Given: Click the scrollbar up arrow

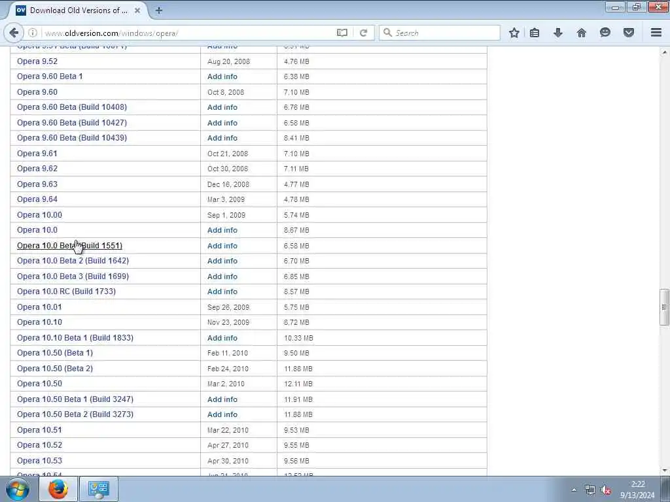Looking at the screenshot, I should pos(664,52).
